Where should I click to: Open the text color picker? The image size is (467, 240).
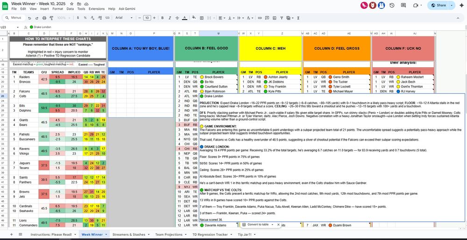[184, 18]
